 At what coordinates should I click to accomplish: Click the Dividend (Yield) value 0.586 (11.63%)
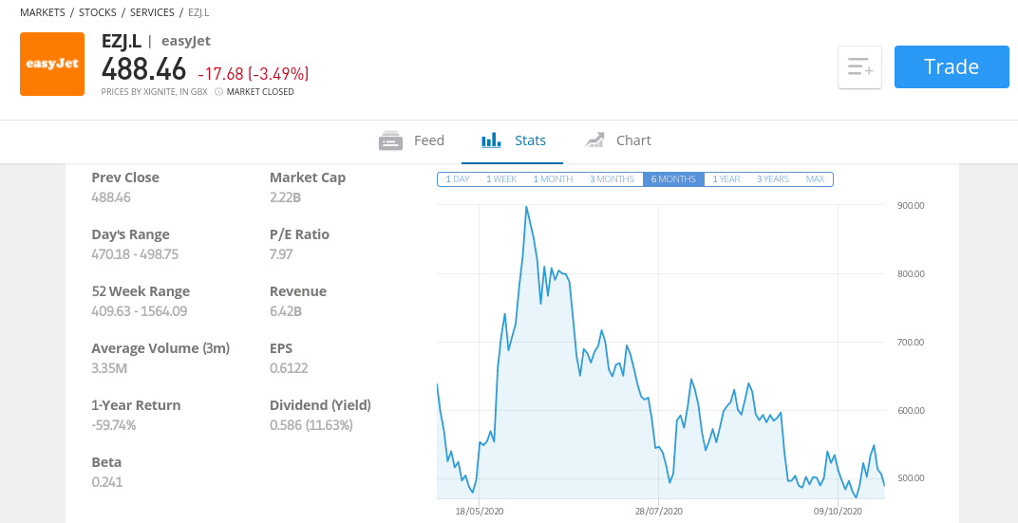tap(311, 425)
